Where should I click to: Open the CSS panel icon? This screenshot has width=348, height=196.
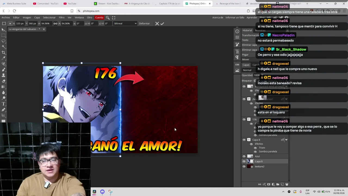[x=237, y=65]
